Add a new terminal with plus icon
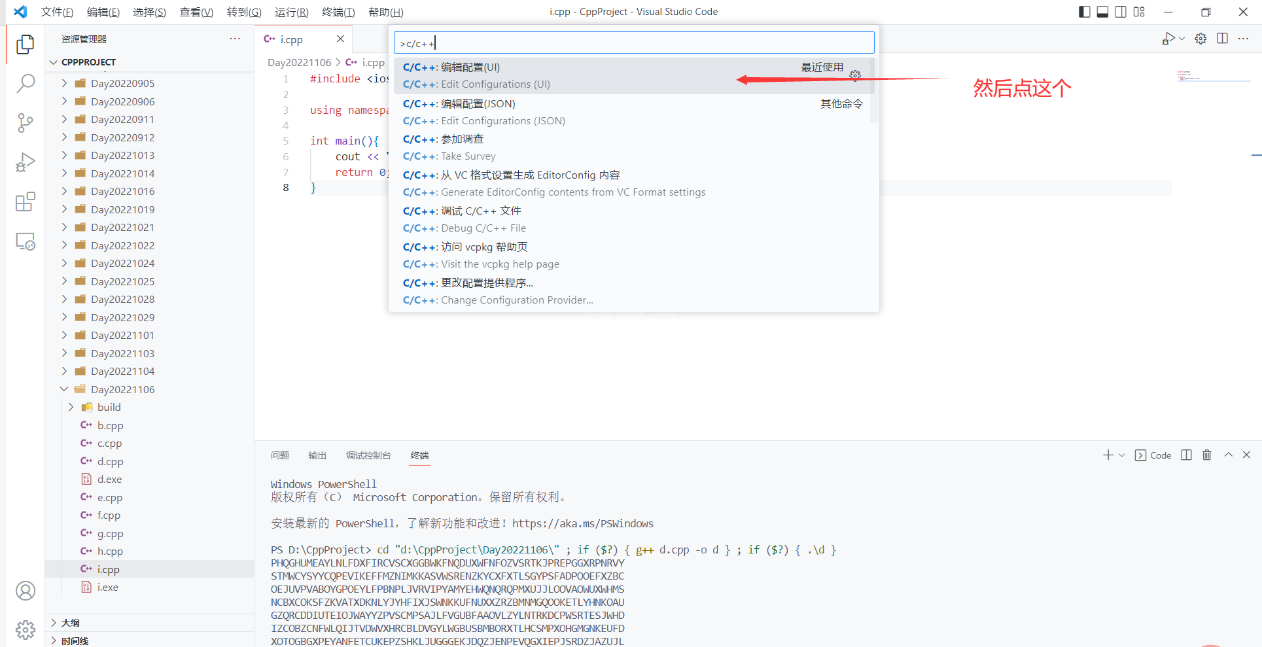 pyautogui.click(x=1108, y=455)
